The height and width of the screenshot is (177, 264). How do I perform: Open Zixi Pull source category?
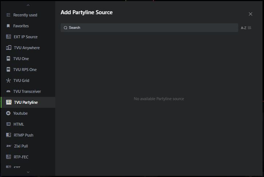coord(28,146)
